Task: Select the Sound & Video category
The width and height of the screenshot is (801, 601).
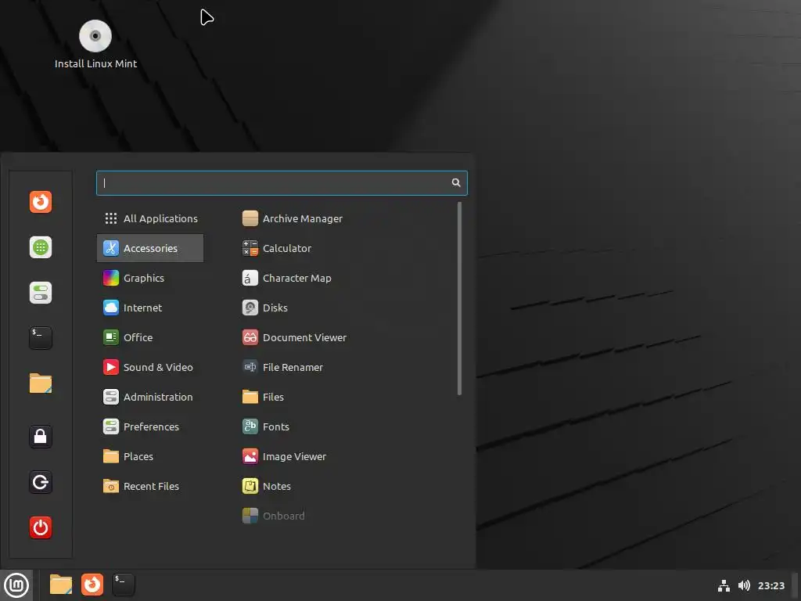Action: 150,367
